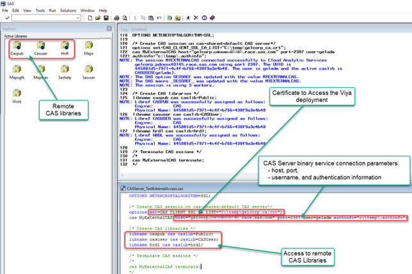The height and width of the screenshot is (274, 412).
Task: Click the Run (running man) toolbar icon
Action: (189, 19)
